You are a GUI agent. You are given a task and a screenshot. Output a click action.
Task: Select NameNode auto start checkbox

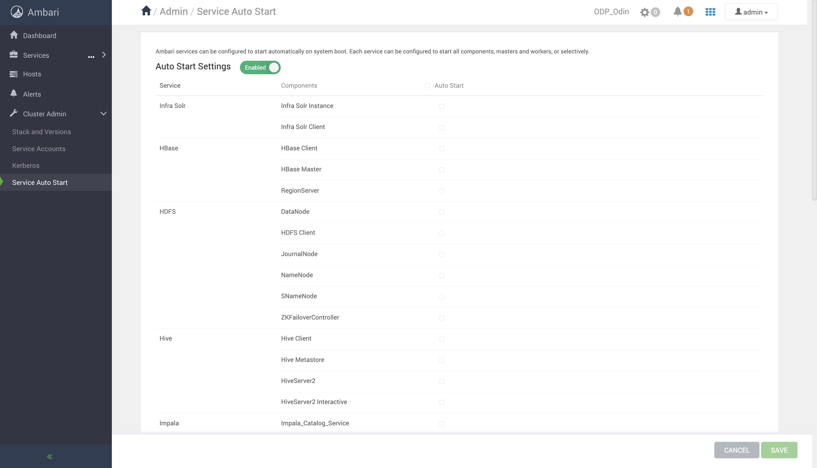coord(442,276)
